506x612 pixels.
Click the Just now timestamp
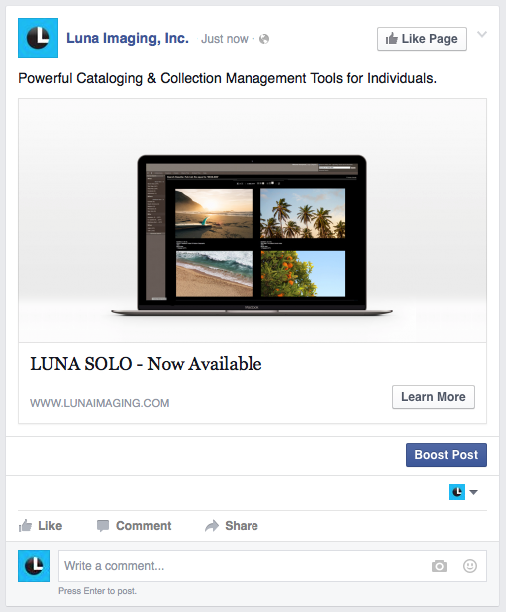coord(225,39)
